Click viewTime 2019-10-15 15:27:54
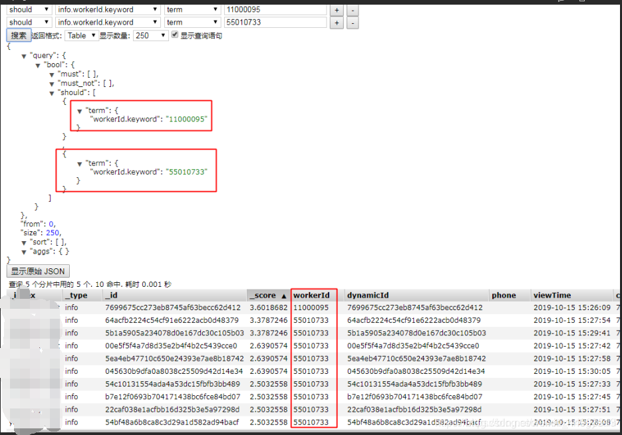 572,320
